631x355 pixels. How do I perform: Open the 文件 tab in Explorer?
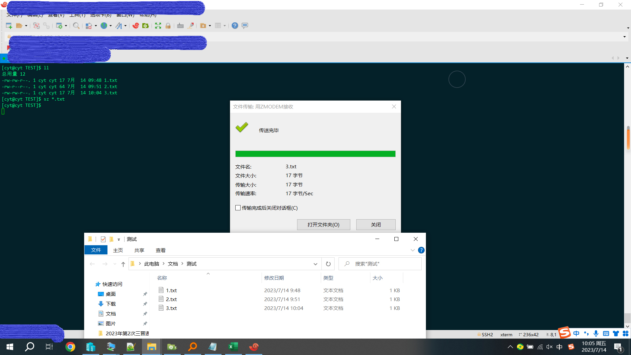tap(96, 250)
